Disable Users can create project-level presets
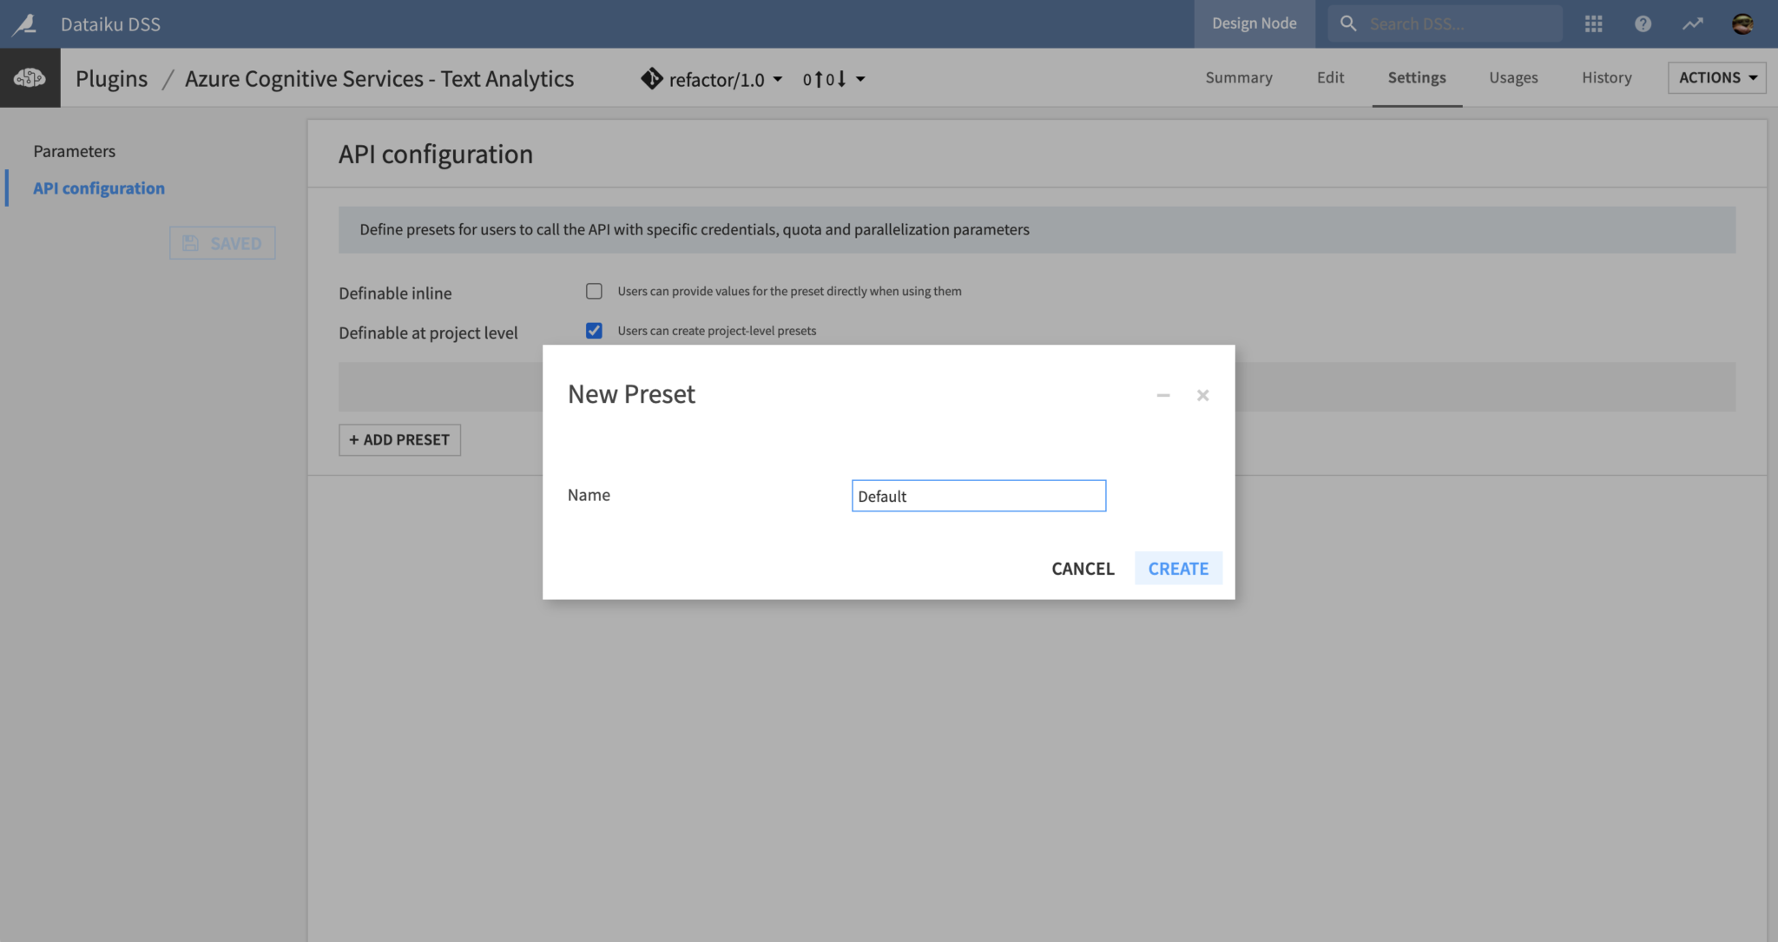Image resolution: width=1778 pixels, height=942 pixels. (594, 330)
